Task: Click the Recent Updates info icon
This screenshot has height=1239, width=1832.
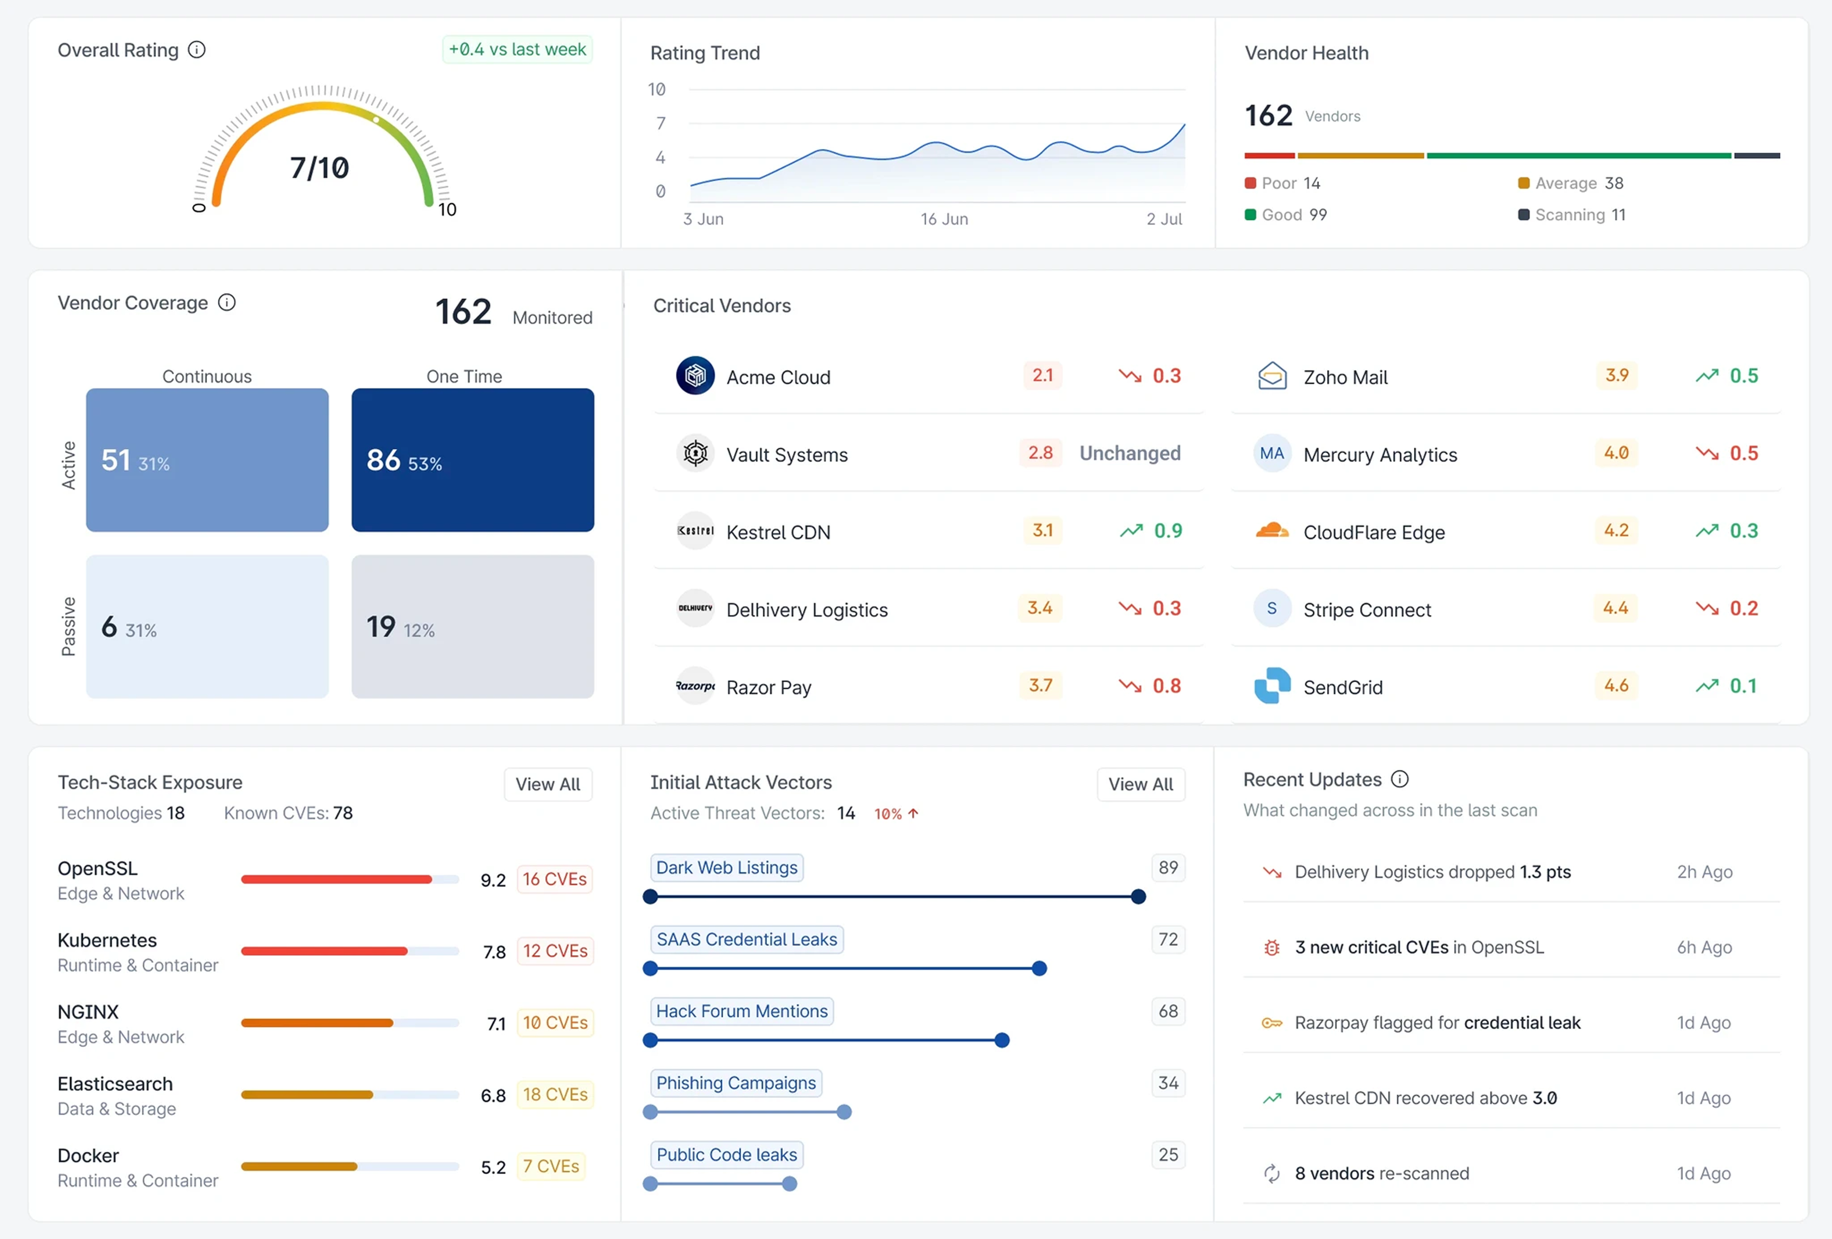Action: click(1400, 780)
